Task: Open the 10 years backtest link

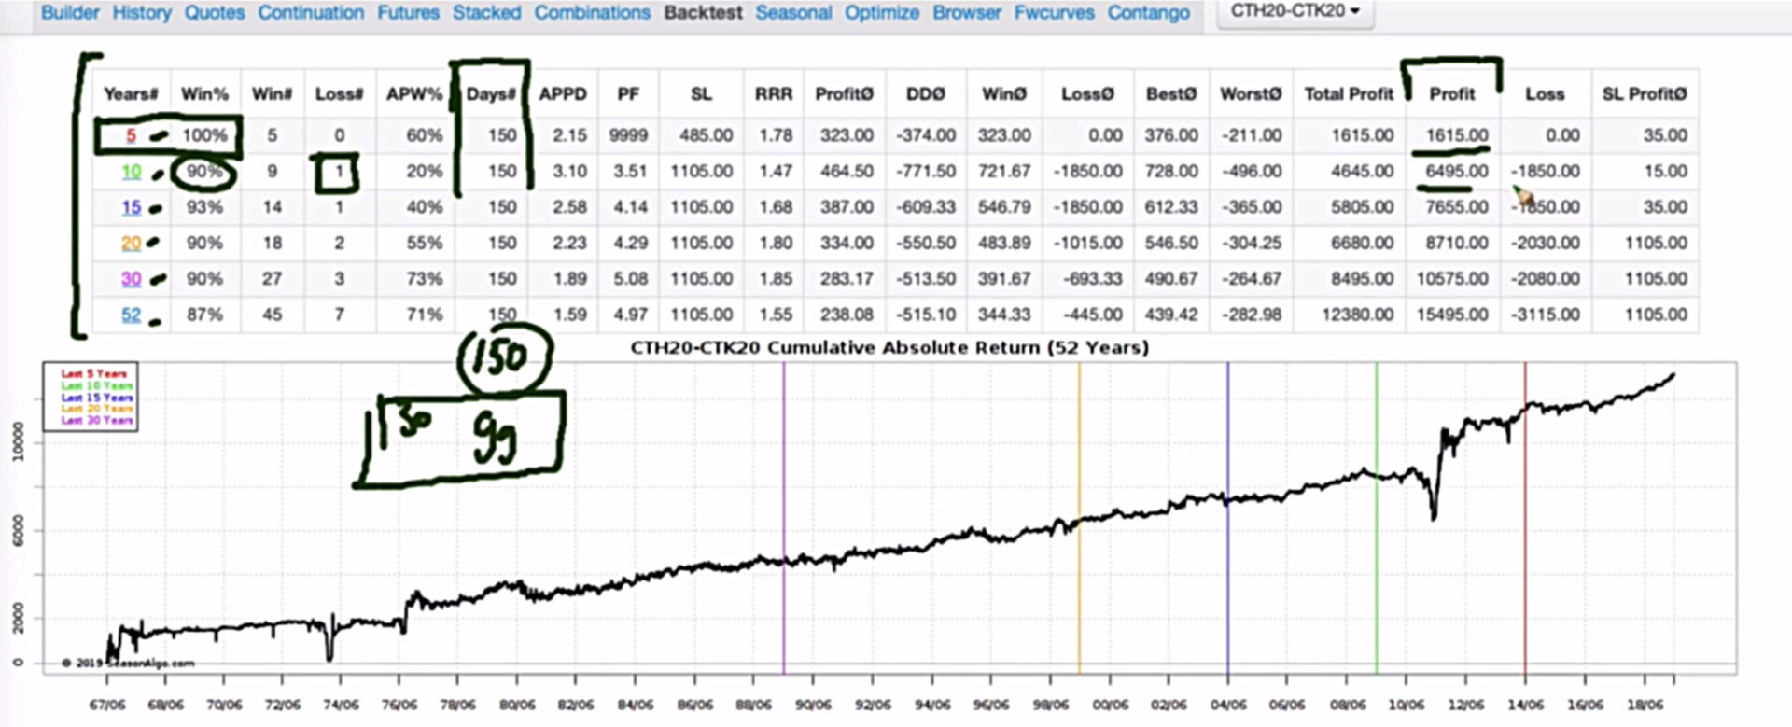Action: pos(132,172)
